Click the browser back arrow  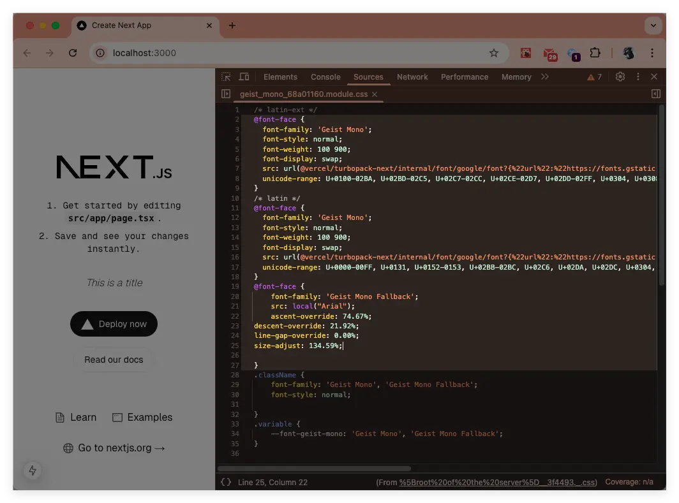[27, 53]
